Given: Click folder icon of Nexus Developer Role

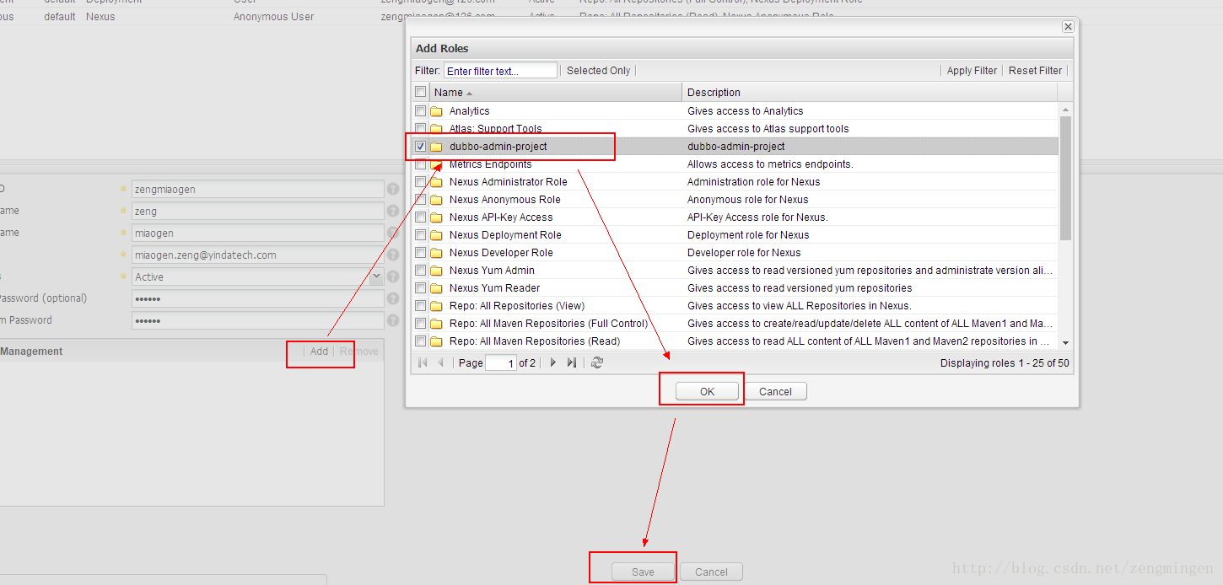Looking at the screenshot, I should pos(436,253).
